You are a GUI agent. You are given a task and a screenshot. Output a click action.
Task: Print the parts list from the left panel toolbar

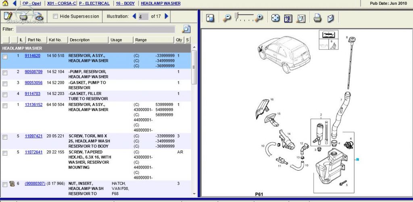23,17
